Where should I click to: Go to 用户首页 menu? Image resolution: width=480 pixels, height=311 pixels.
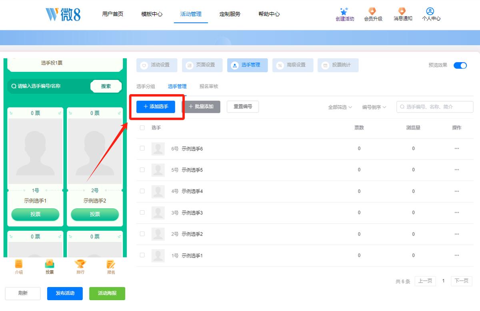[112, 14]
